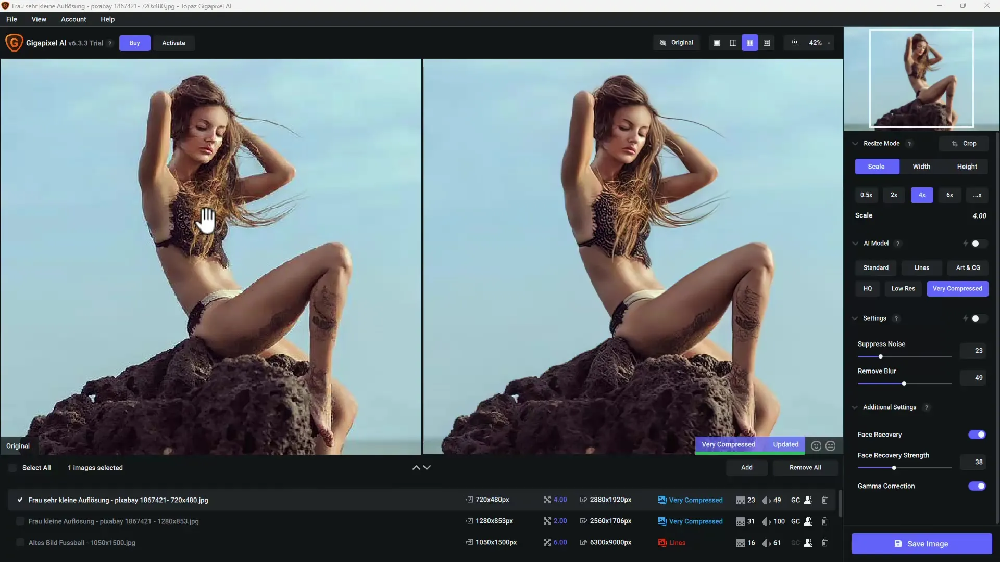Image resolution: width=1000 pixels, height=562 pixels.
Task: Collapse the Resize Mode section
Action: pos(856,143)
